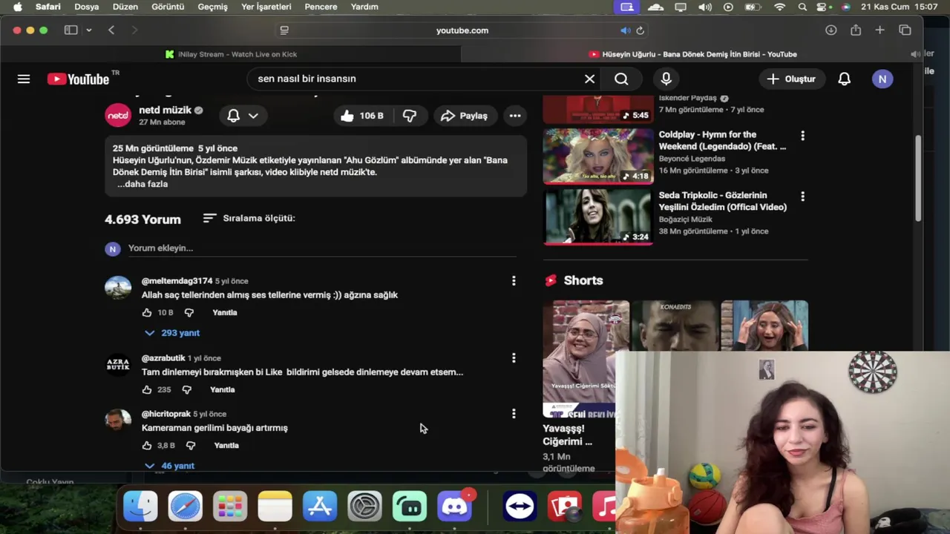Like the @azrabutik comment
950x534 pixels.
tap(147, 389)
